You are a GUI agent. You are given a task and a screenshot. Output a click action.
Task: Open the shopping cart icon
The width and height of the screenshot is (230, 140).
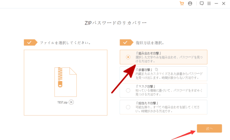182,3
